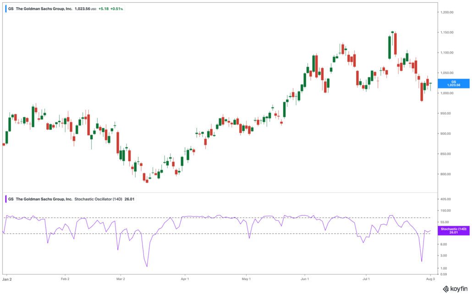The height and width of the screenshot is (295, 472).
Task: Click the 1,050.00 price axis label
Action: pos(447,73)
